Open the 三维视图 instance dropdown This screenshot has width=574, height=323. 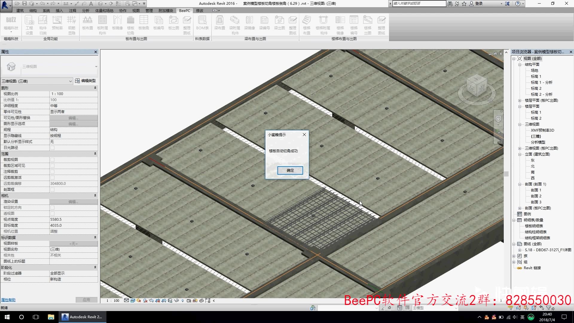(70, 81)
